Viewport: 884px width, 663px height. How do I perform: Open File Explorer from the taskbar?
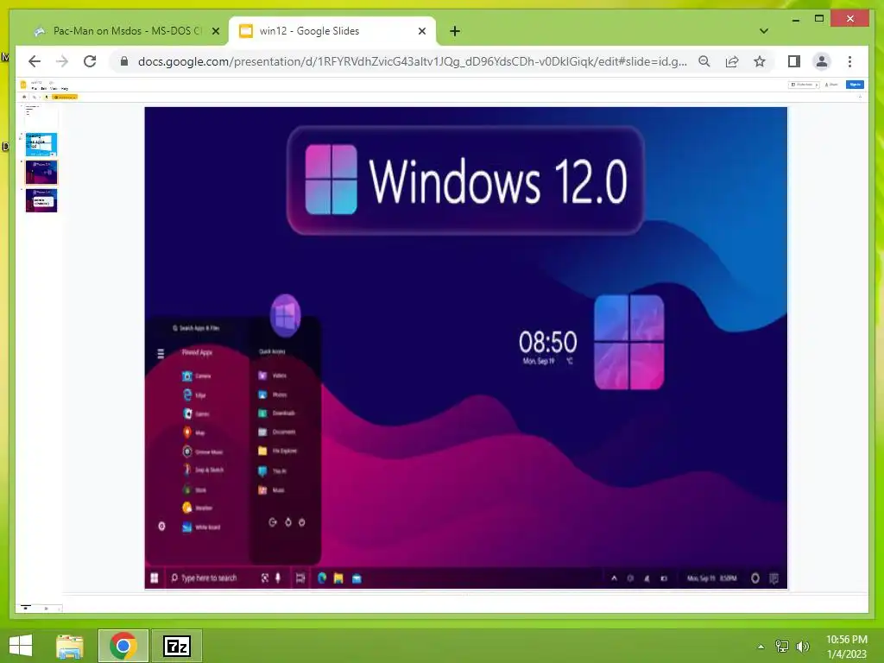(x=70, y=646)
